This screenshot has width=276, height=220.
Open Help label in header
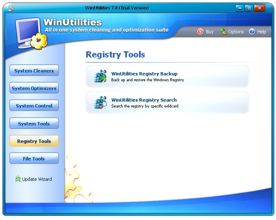[x=262, y=32]
